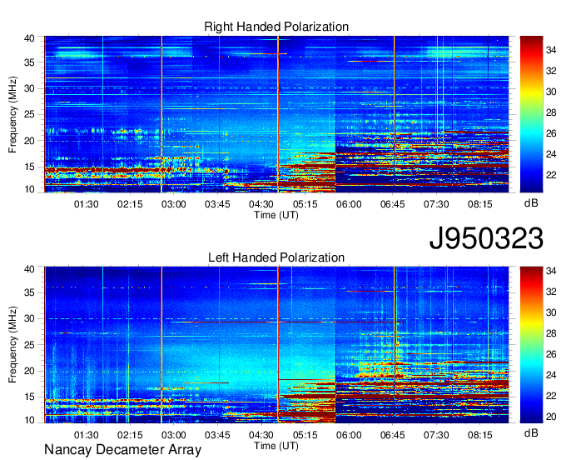Click the 40 MHz tick of right-handed plot
Image resolution: width=566 pixels, height=460 pixels.
coord(30,38)
